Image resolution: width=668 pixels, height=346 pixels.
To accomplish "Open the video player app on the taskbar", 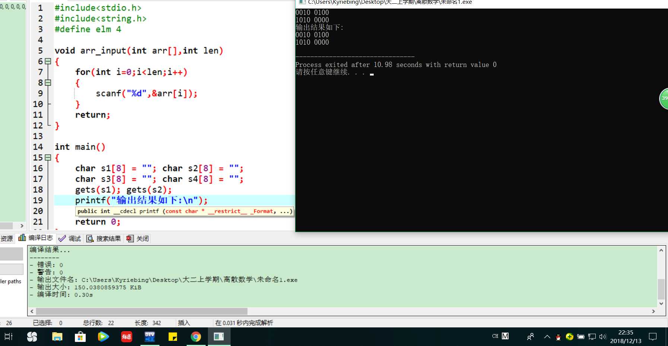I will 103,337.
